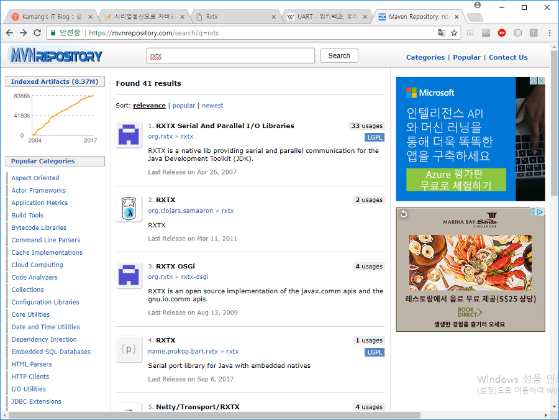Click the clojars jar icon for RXTX
The width and height of the screenshot is (559, 420).
(x=129, y=209)
